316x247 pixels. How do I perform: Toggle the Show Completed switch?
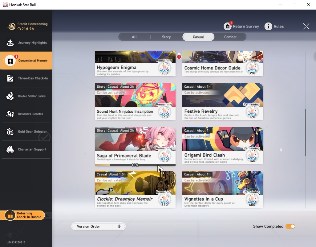tap(290, 226)
